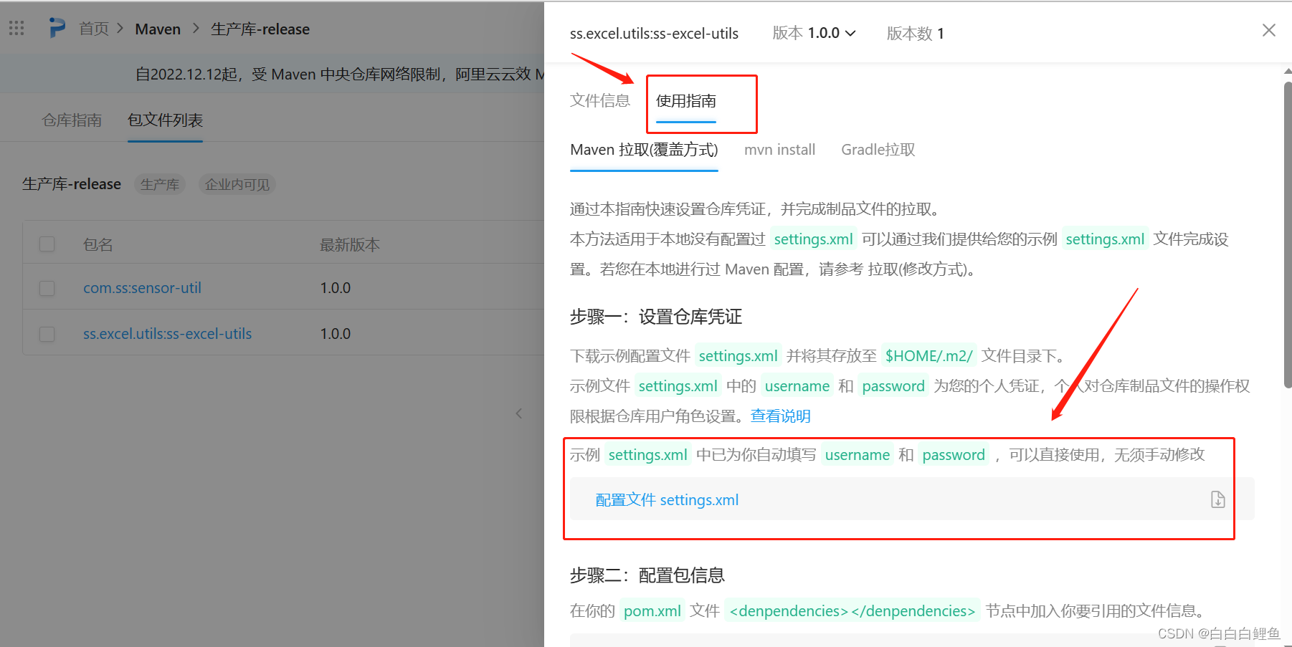Switch to the 文件信息 tab
The width and height of the screenshot is (1292, 647).
(600, 101)
